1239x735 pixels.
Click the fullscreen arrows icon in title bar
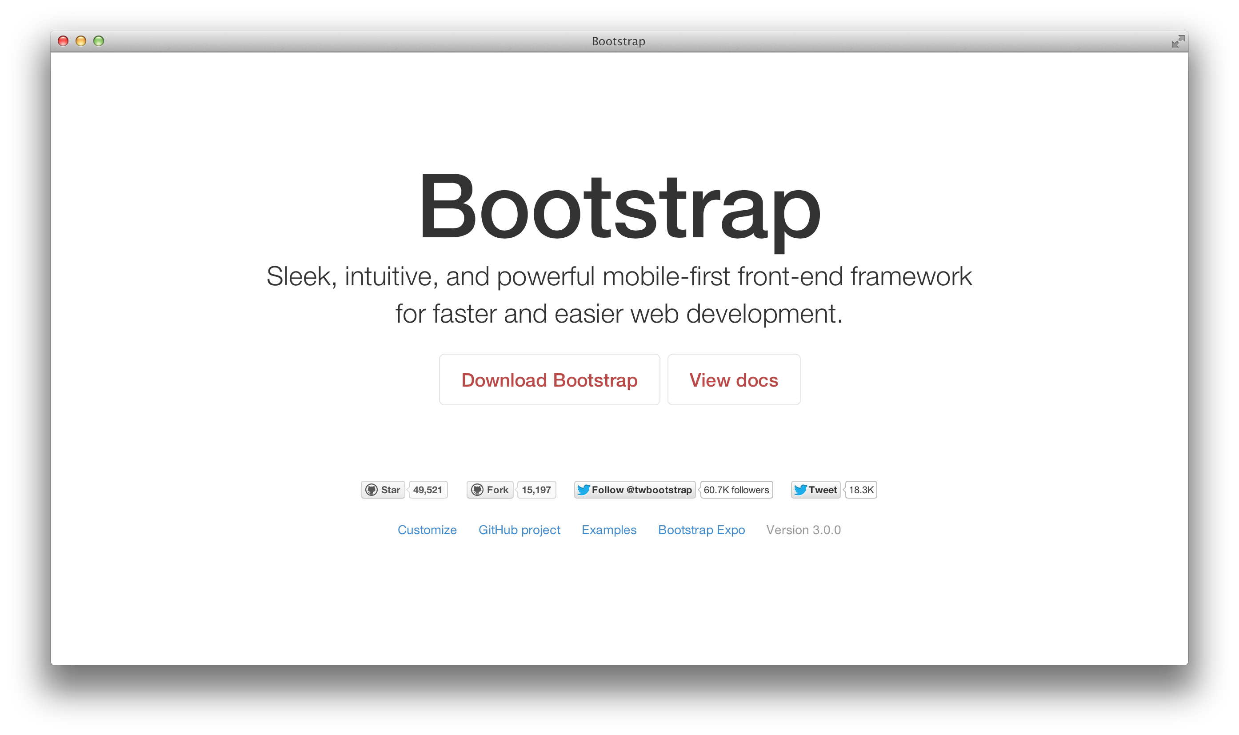point(1178,41)
